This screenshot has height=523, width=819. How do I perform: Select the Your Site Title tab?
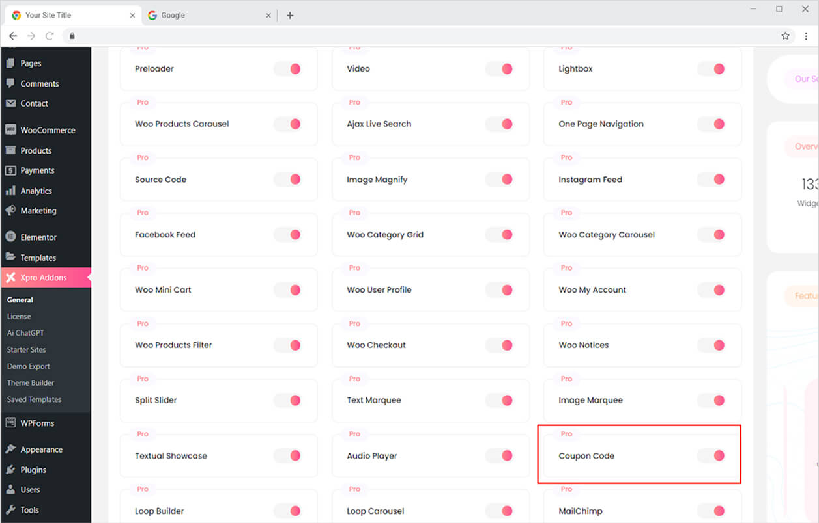pos(72,15)
